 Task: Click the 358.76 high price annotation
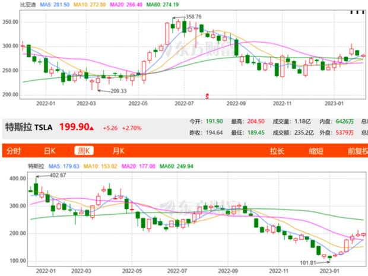193,17
